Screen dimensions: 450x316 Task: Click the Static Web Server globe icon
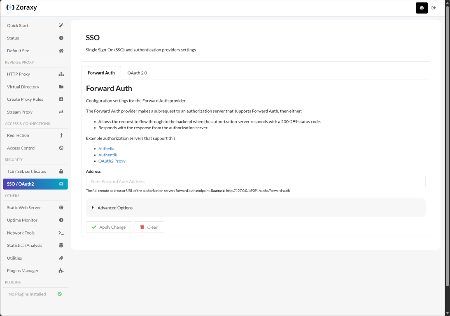(x=61, y=208)
